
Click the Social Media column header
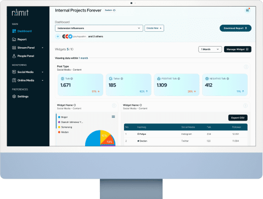188,127
